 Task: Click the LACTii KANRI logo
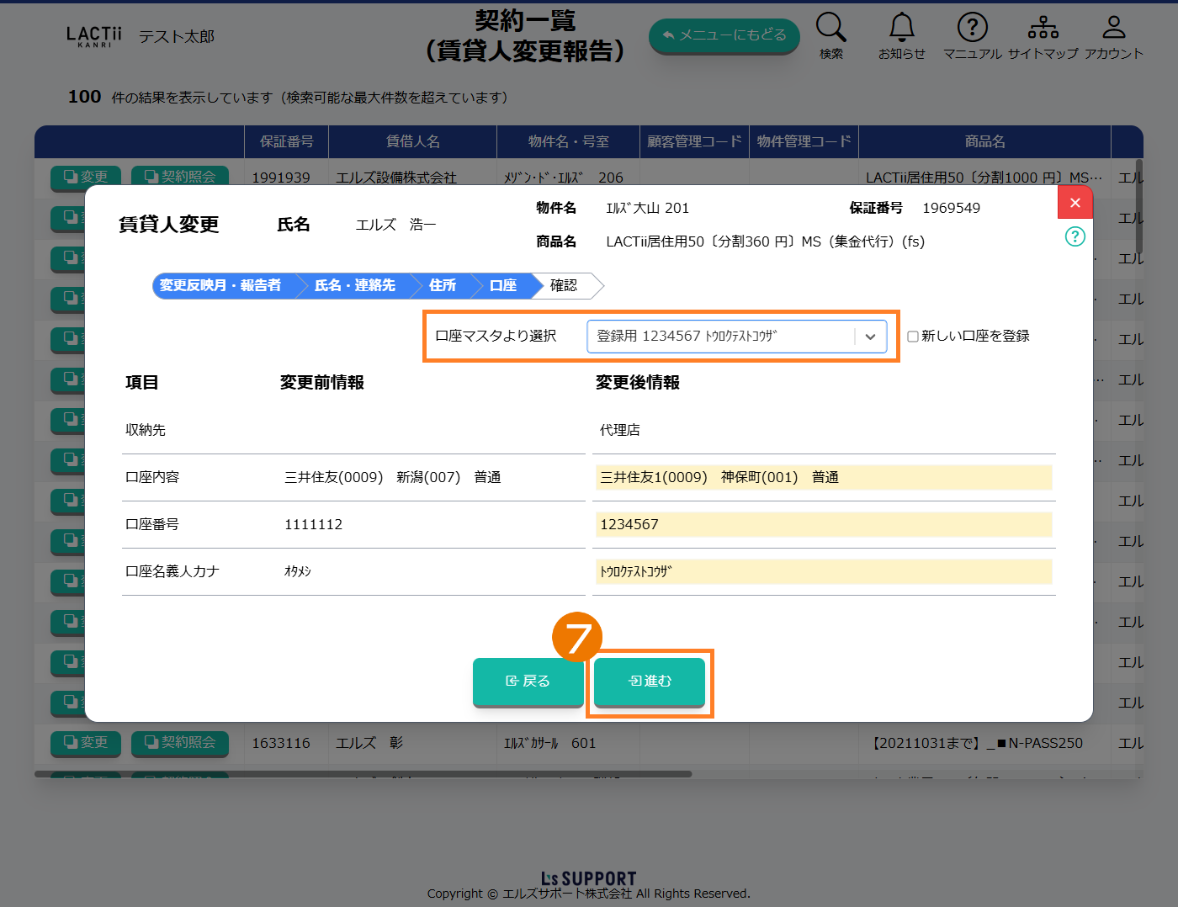tap(93, 36)
